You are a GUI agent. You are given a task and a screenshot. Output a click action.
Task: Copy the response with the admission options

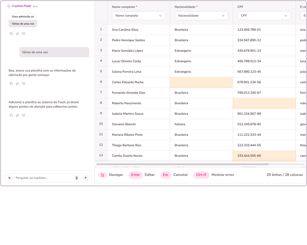pyautogui.click(x=11, y=34)
